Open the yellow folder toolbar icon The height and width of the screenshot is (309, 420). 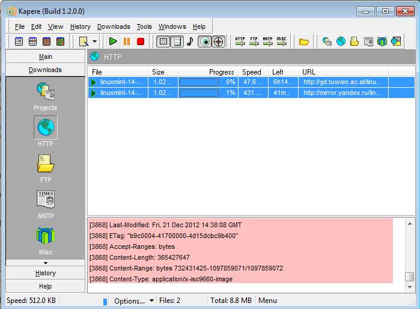click(304, 41)
